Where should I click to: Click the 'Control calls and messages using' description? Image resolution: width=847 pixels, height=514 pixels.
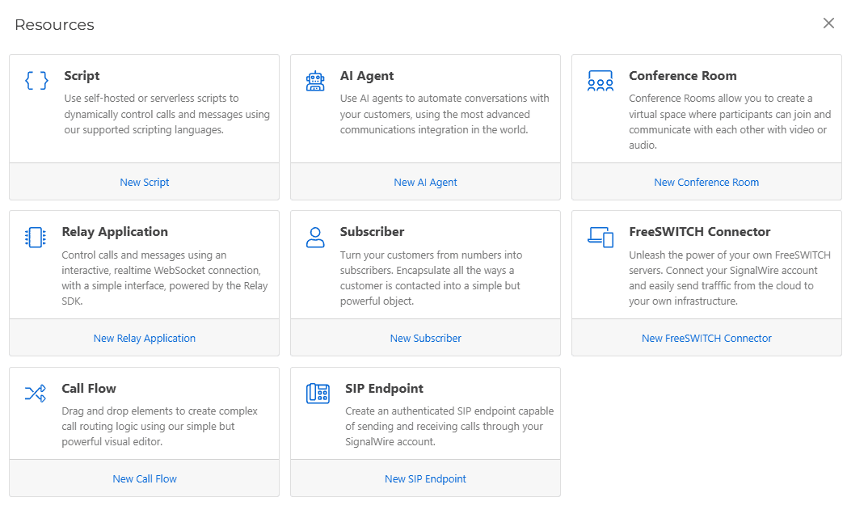[165, 278]
